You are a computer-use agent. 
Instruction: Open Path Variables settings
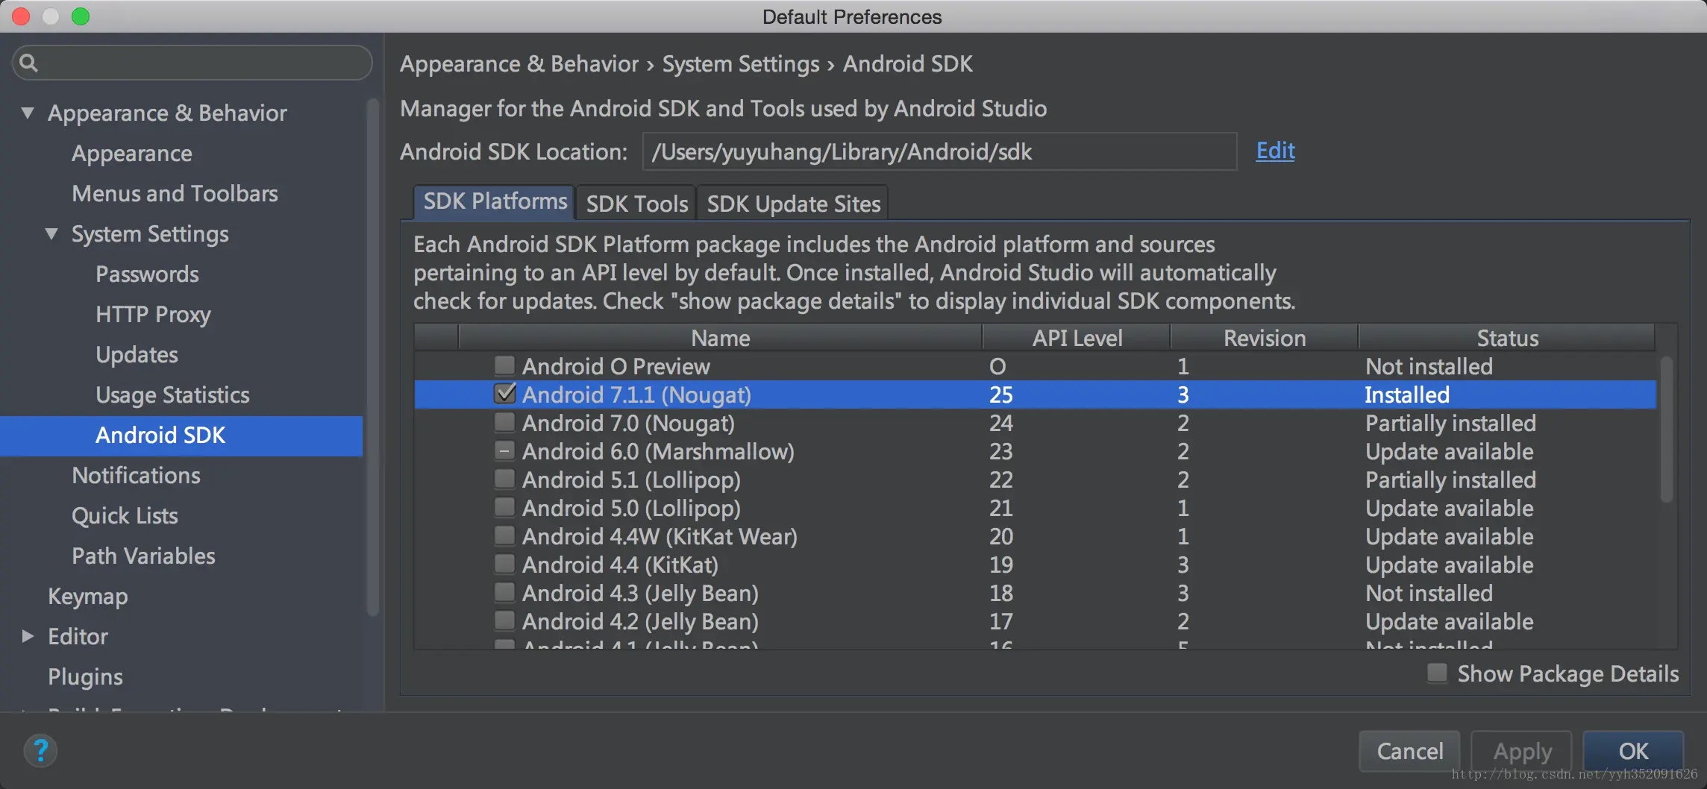tap(143, 556)
